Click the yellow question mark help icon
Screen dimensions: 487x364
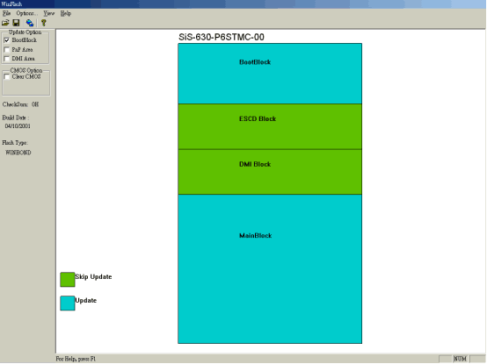pyautogui.click(x=43, y=23)
